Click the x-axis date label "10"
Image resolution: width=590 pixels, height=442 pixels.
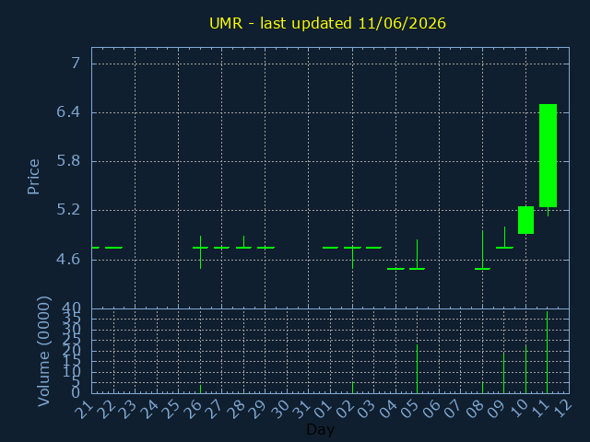click(x=518, y=409)
